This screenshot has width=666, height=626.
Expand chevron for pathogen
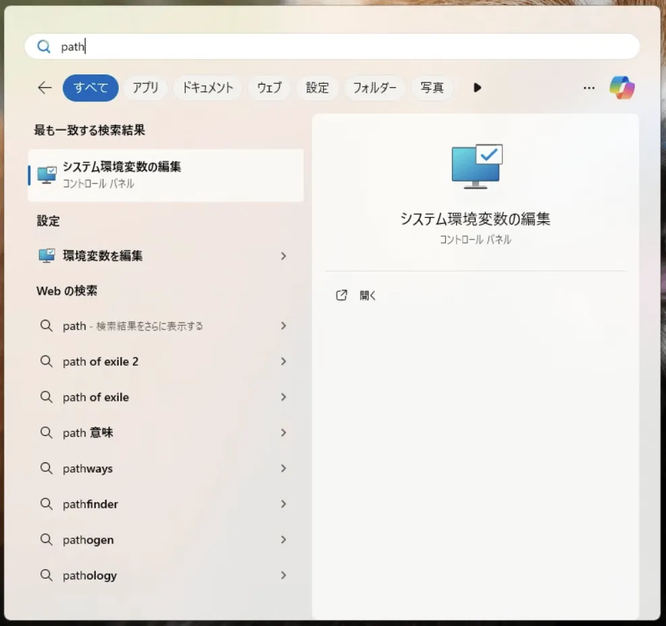[283, 539]
